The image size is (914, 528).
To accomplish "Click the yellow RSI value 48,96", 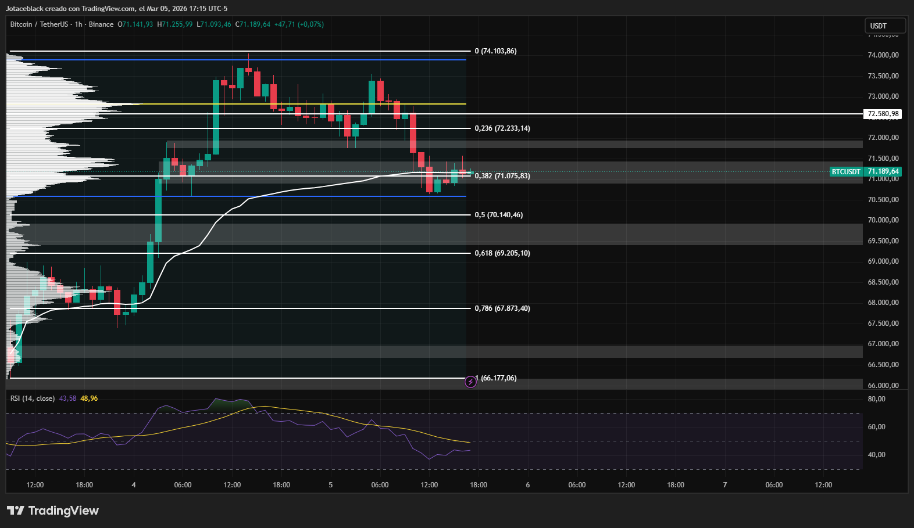I will click(89, 398).
